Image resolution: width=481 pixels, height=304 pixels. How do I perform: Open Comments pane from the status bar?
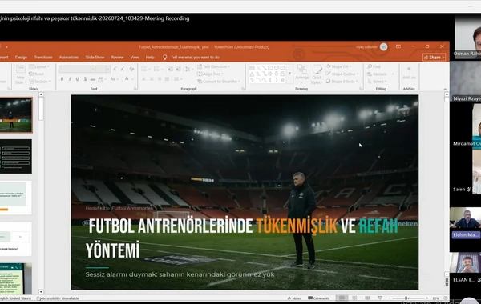(318, 298)
